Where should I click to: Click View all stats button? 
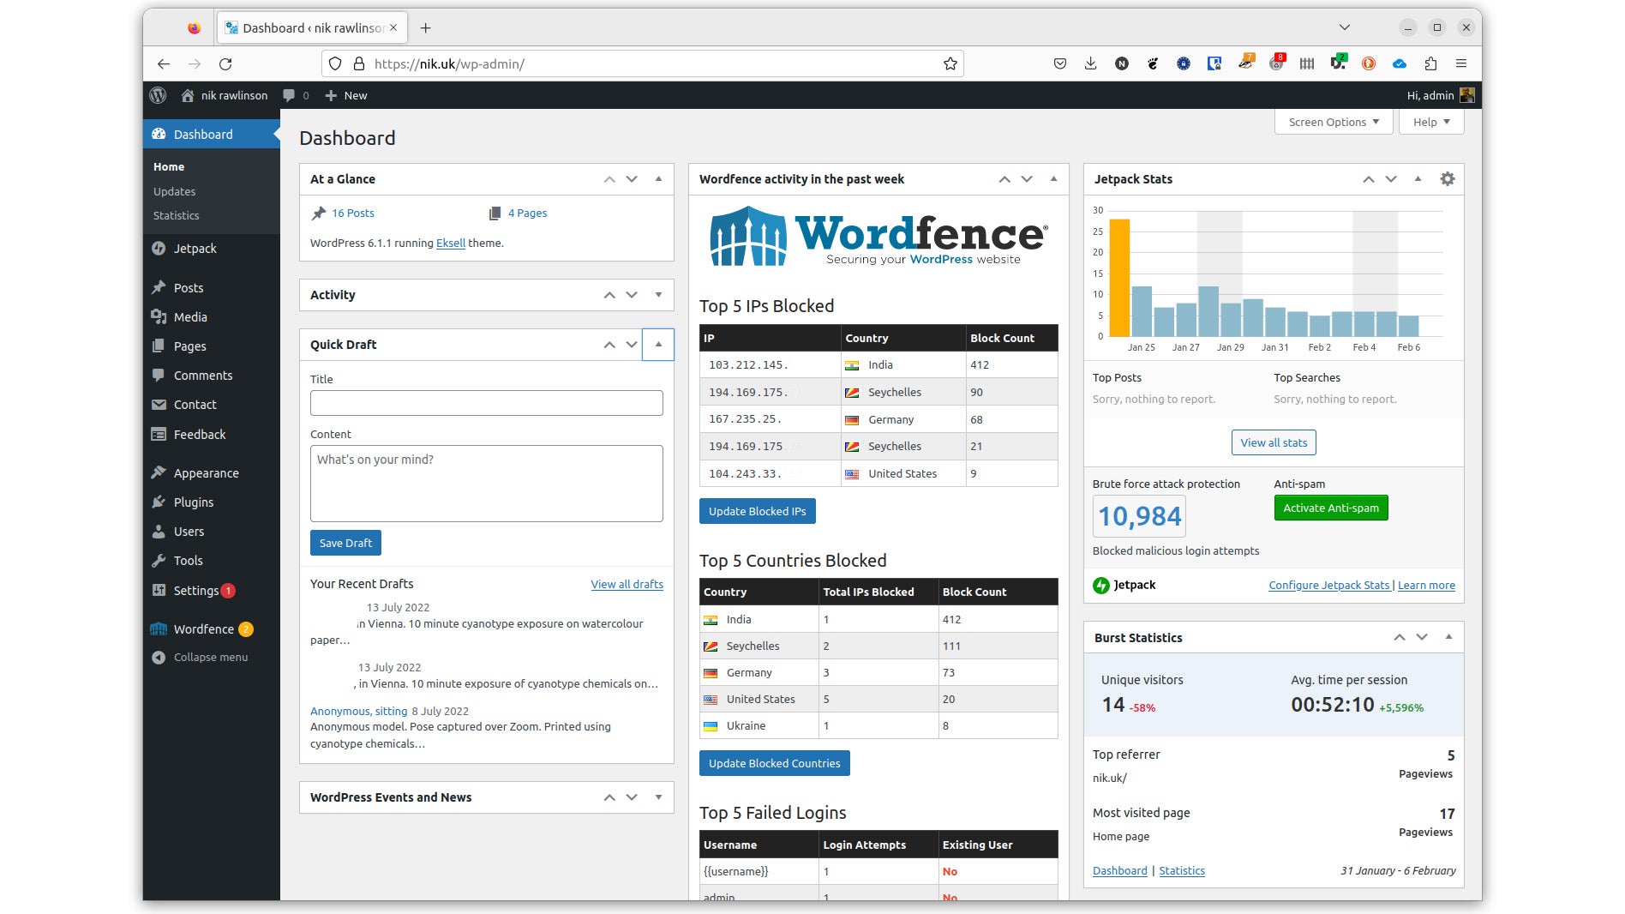point(1274,443)
